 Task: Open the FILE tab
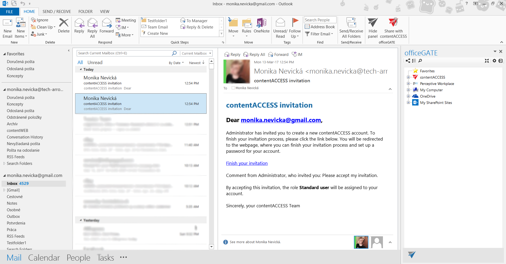[9, 12]
